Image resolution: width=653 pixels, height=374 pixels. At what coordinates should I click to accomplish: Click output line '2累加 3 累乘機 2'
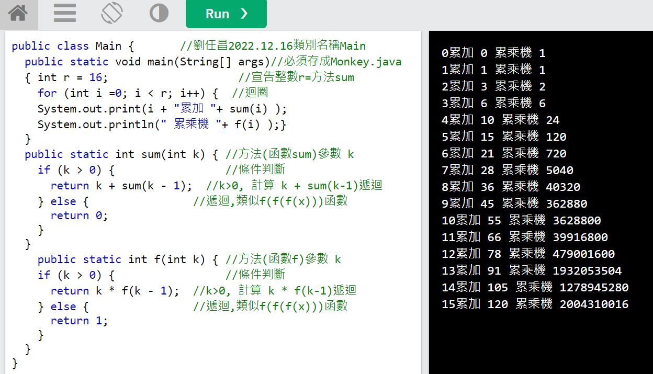(x=493, y=86)
